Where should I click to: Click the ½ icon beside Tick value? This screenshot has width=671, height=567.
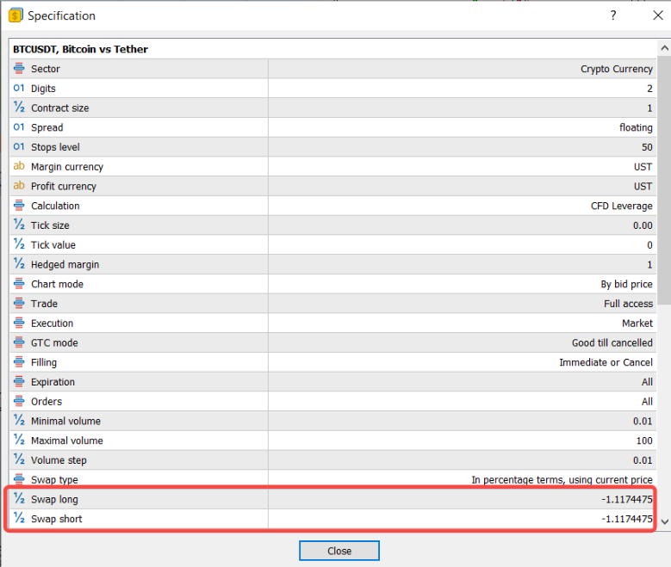(x=19, y=244)
